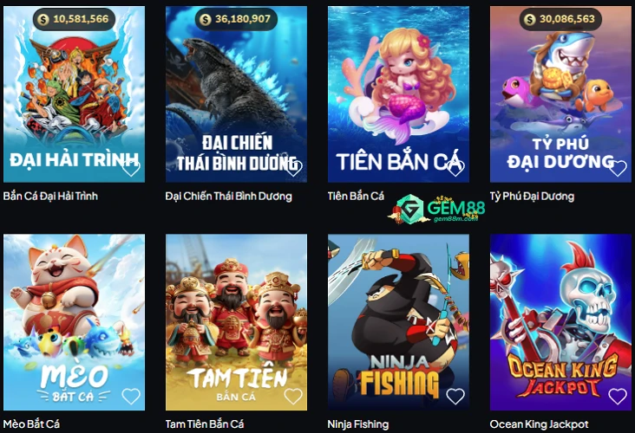The width and height of the screenshot is (635, 433).
Task: Toggle heart on Đại Chiến Thái Bình Dương
Action: pos(293,168)
